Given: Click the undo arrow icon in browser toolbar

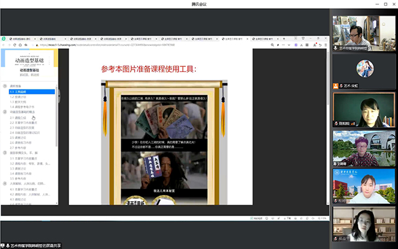Looking at the screenshot, I should point(320,45).
